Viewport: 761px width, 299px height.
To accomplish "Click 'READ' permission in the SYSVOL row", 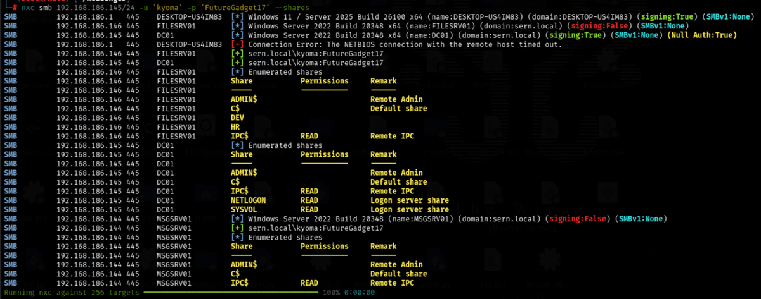I will click(x=309, y=209).
